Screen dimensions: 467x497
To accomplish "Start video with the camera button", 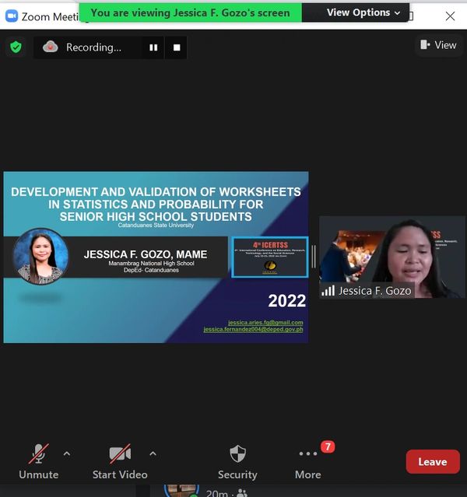I will click(x=119, y=461).
